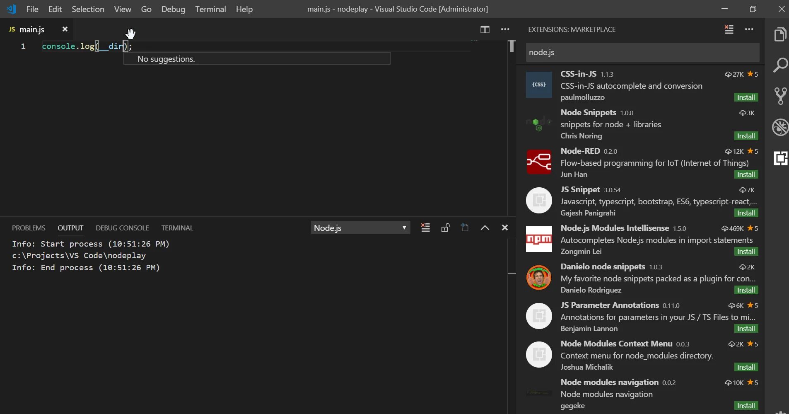
Task: Click the CSS-in-JS extension icon
Action: 539,85
